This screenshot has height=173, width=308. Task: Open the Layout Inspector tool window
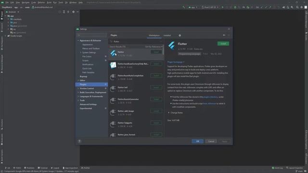[295, 168]
